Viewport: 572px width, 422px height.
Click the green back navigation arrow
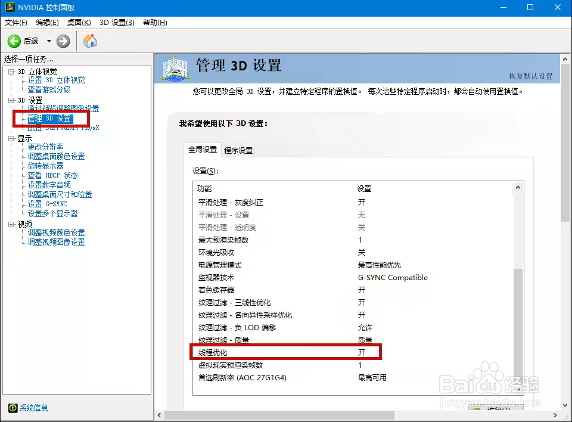[14, 41]
